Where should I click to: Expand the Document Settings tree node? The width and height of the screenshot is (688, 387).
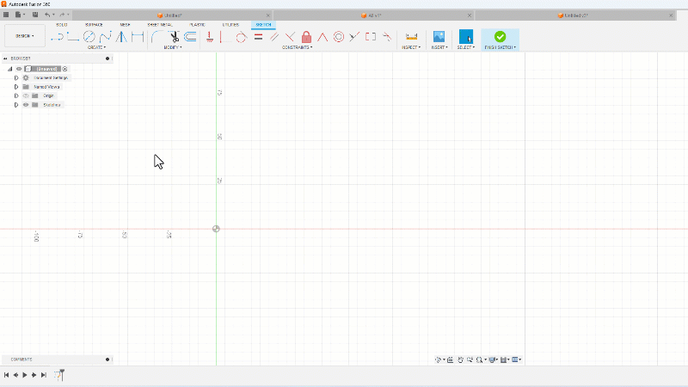[15, 77]
